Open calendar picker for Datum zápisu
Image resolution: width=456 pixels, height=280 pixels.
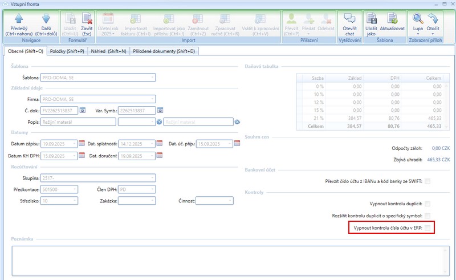[82, 144]
